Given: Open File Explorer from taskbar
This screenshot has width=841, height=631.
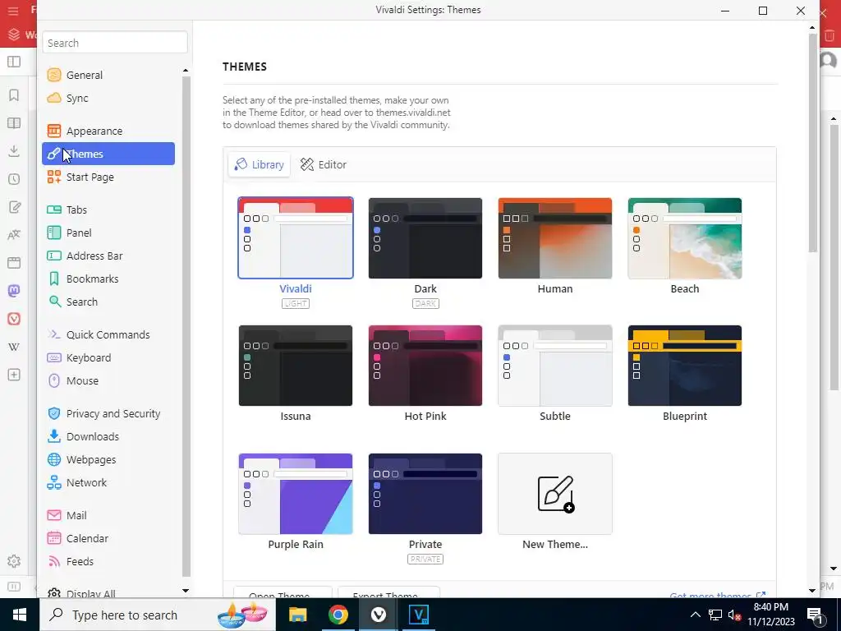Looking at the screenshot, I should 297,615.
